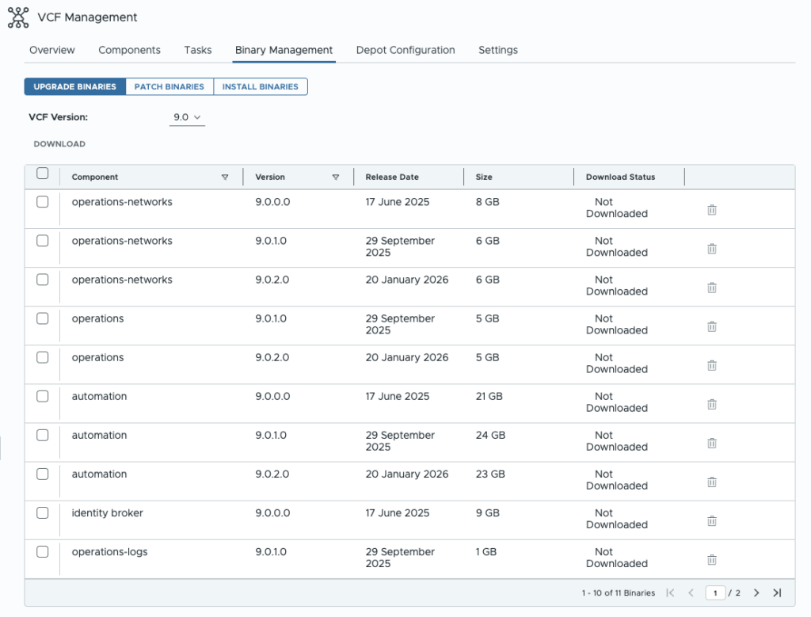Viewport: 811px width, 617px height.
Task: Click the page number input field
Action: (715, 592)
